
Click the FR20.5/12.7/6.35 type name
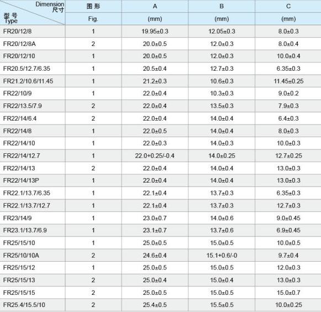[27, 69]
